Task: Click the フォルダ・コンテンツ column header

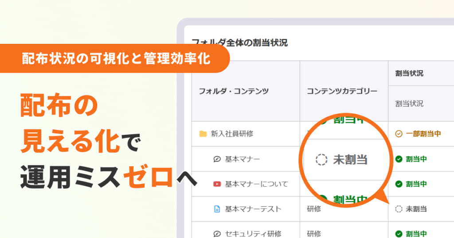Action: point(233,91)
